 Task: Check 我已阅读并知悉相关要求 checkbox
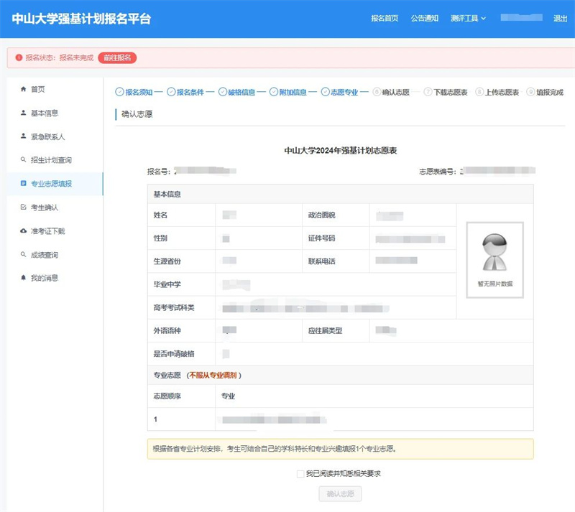coord(300,474)
